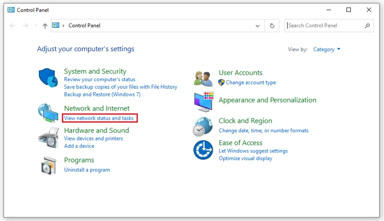Click the Control Panel title bar icon
This screenshot has height=221, width=384.
(x=11, y=10)
